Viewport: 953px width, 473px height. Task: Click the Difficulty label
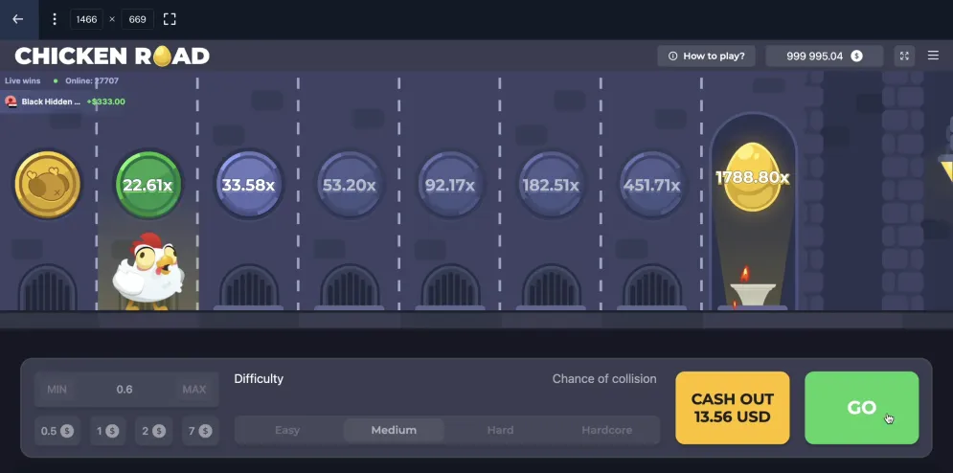[x=259, y=379]
